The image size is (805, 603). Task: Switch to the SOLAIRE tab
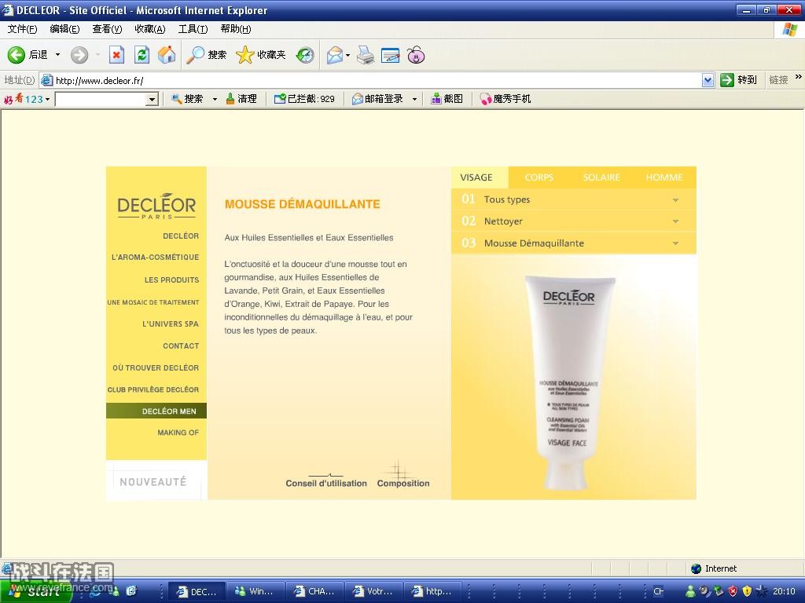(x=601, y=177)
